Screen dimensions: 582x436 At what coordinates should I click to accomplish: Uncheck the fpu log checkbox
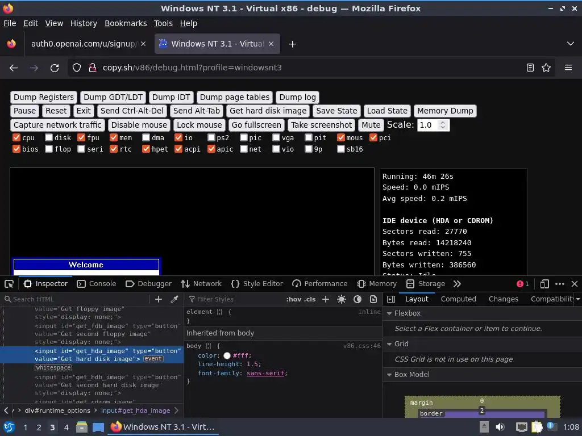[x=81, y=137]
